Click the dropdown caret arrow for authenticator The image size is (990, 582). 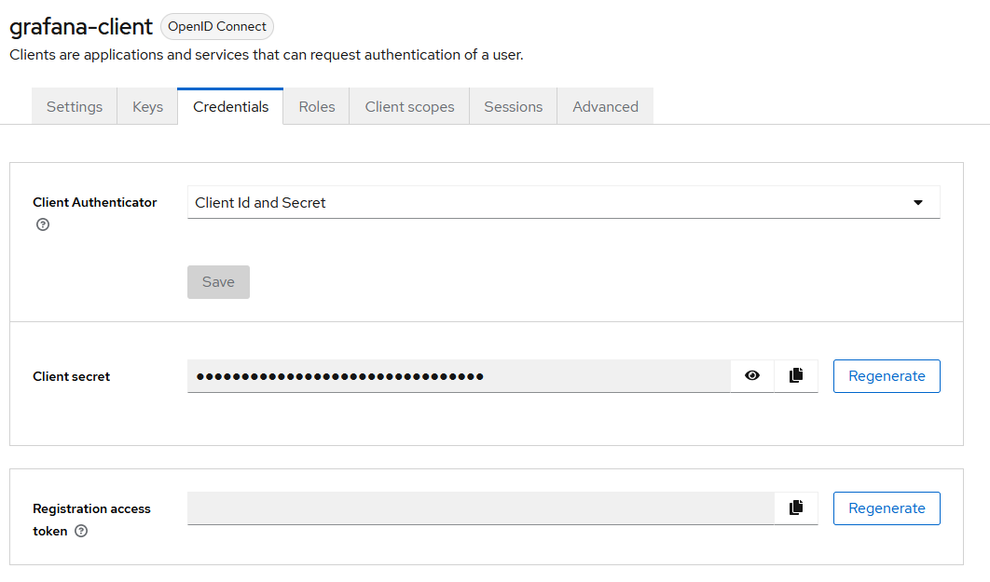click(918, 202)
